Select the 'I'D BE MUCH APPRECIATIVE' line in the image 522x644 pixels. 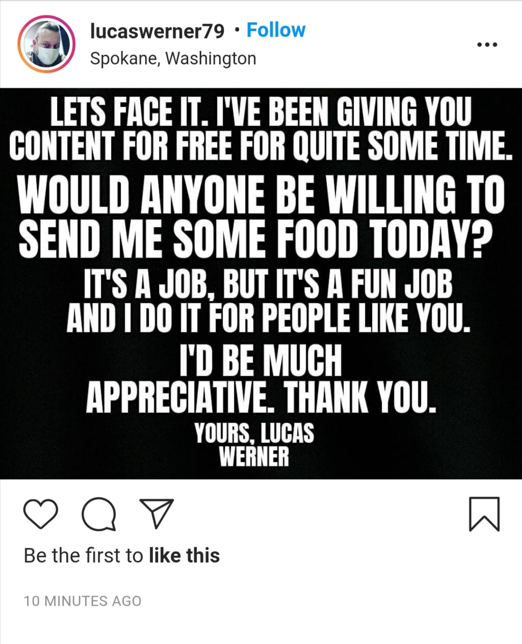click(x=261, y=378)
